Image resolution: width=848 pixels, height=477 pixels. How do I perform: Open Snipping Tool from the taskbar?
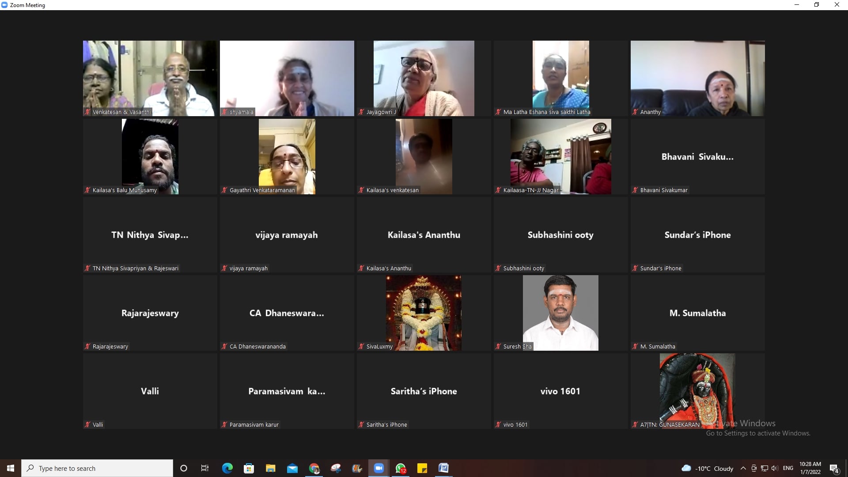tap(336, 468)
